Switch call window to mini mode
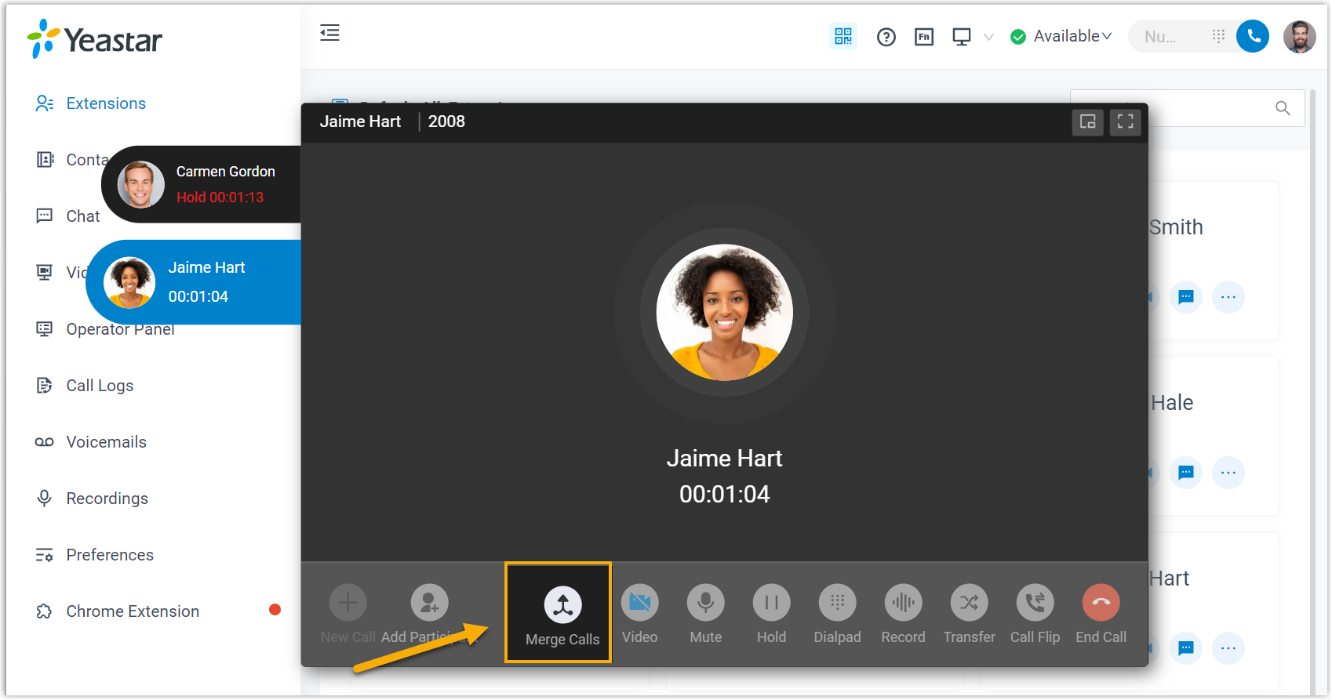This screenshot has width=1332, height=700. click(1087, 122)
